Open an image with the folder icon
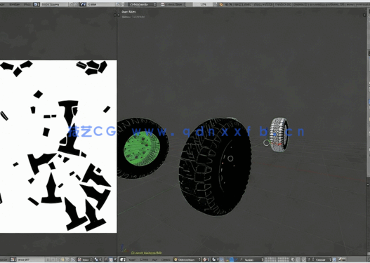This screenshot has height=263, width=370. click(62, 259)
